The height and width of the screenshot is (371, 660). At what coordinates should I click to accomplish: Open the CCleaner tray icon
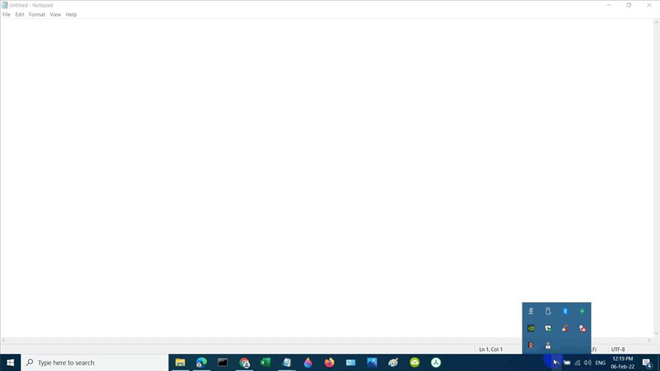click(565, 328)
